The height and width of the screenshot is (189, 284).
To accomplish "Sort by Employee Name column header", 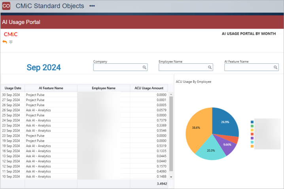I will pos(104,88).
